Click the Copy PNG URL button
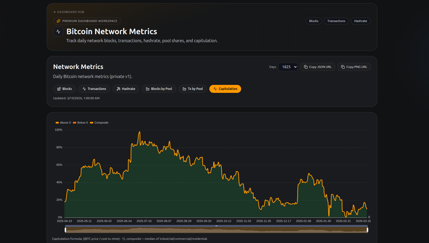This screenshot has width=429, height=243. click(x=354, y=67)
